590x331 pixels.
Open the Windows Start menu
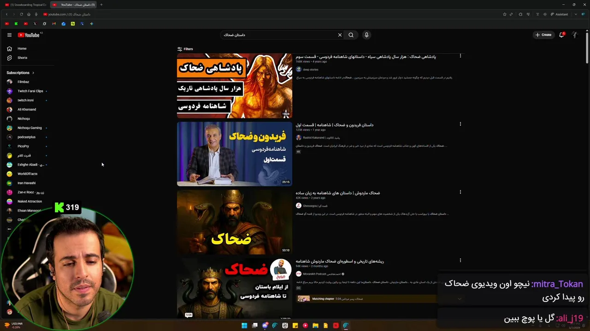tap(244, 325)
